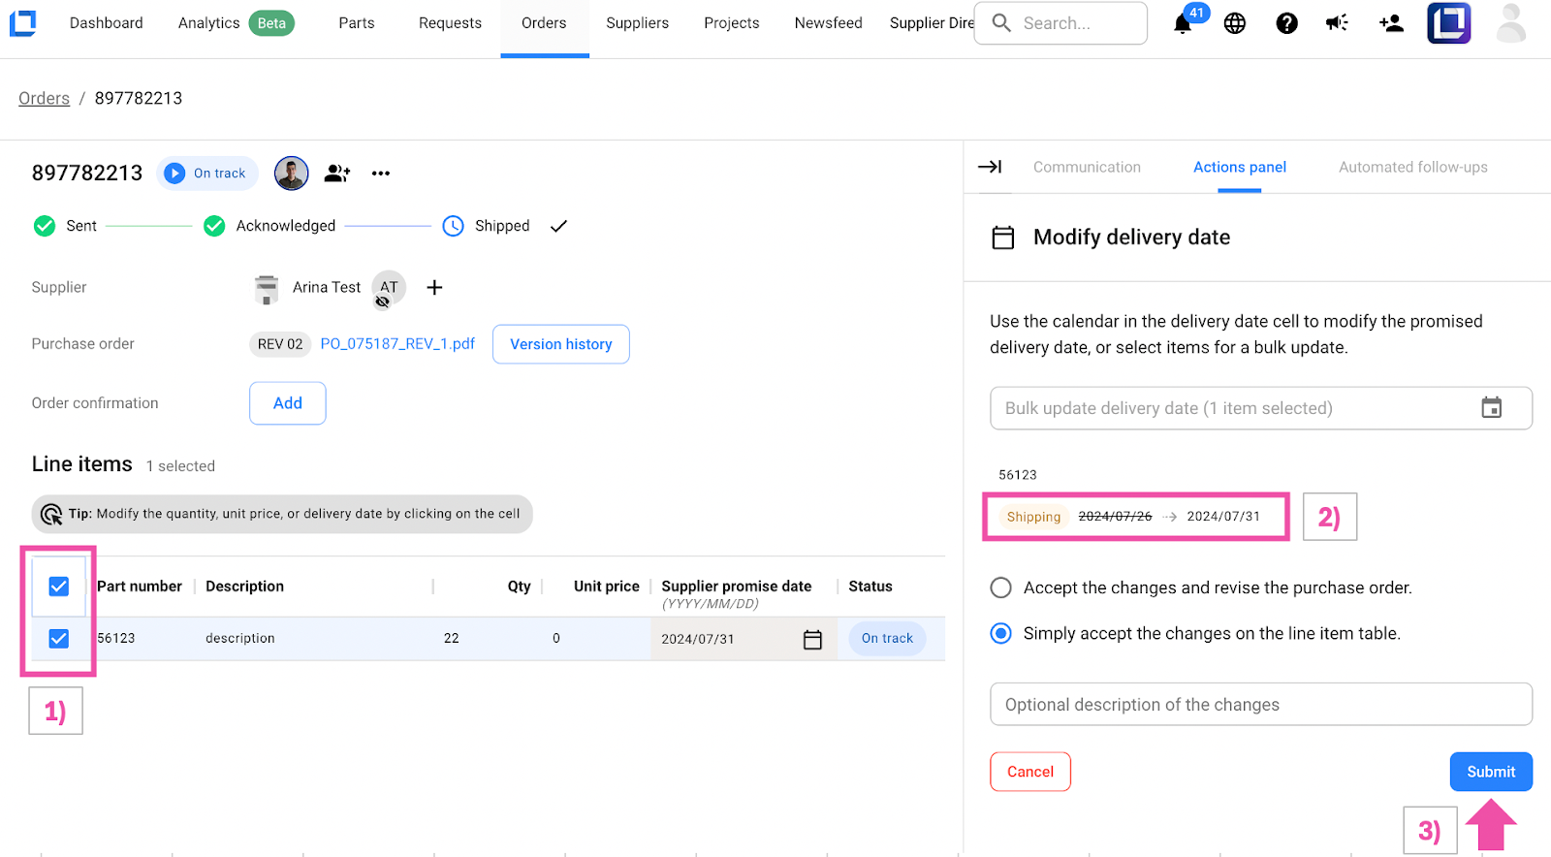The image size is (1551, 857).
Task: Open the three-dots order menu
Action: click(x=380, y=174)
